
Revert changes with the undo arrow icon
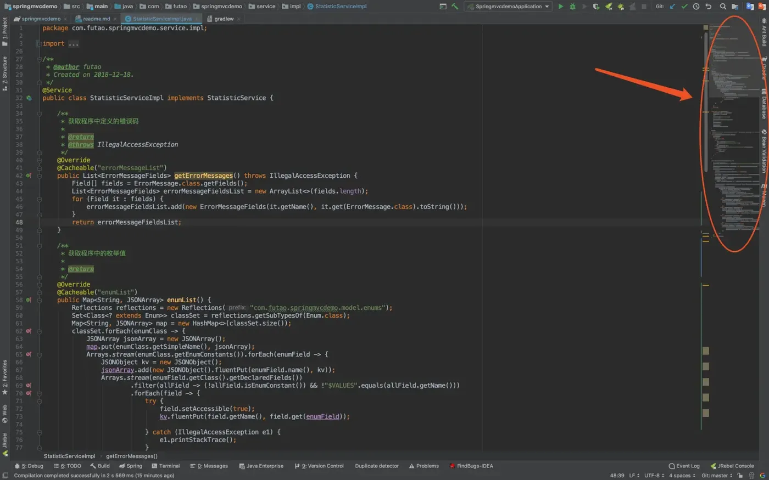tap(709, 7)
